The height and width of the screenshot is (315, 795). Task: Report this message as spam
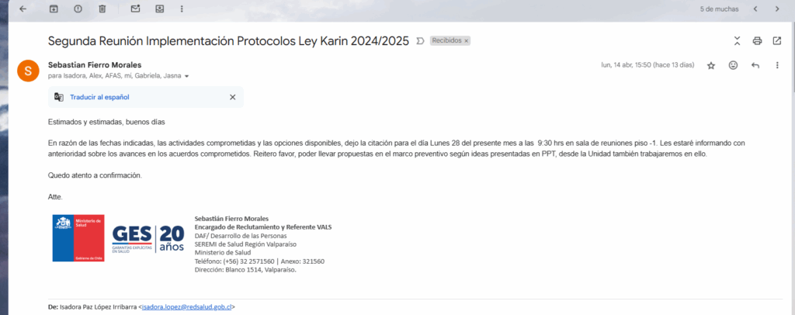pyautogui.click(x=78, y=9)
